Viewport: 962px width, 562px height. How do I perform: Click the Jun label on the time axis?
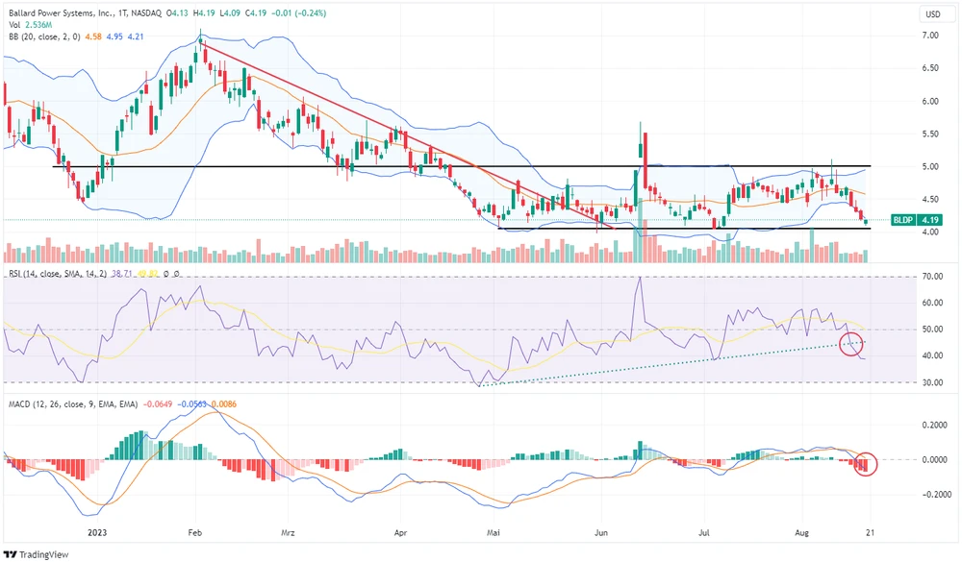click(x=602, y=530)
